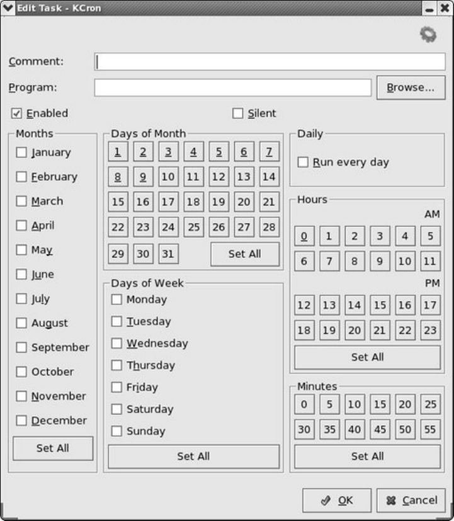This screenshot has height=521, width=454.
Task: Click the gear icon at top right
Action: tap(428, 35)
